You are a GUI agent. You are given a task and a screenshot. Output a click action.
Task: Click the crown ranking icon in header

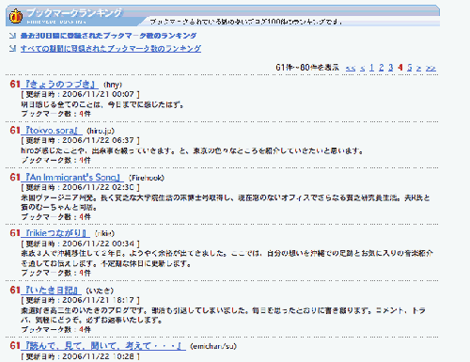click(15, 16)
